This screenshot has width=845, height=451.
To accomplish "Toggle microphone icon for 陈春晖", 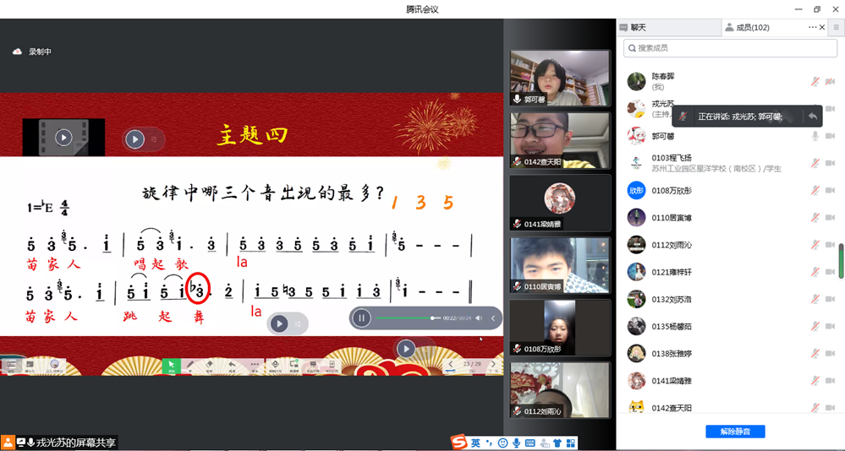I will 815,81.
